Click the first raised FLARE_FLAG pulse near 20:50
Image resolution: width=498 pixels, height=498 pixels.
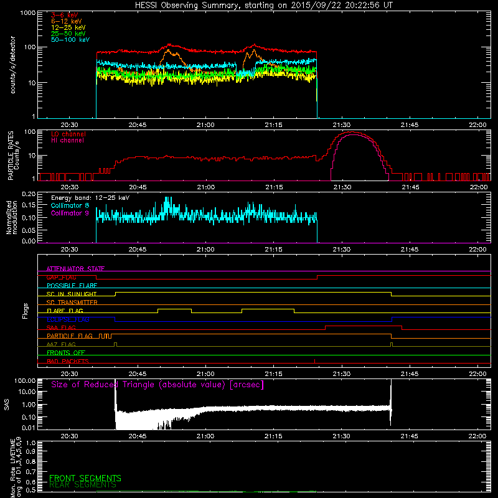click(174, 309)
